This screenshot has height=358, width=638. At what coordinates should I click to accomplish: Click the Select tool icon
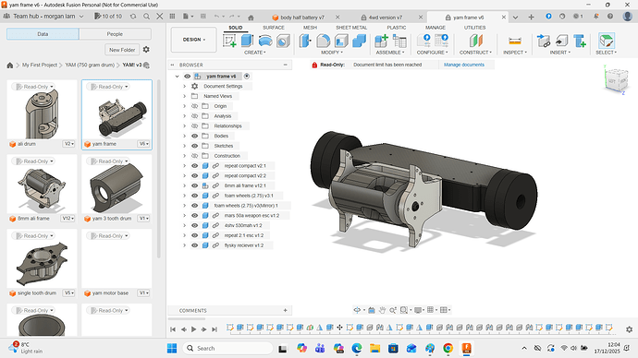click(607, 41)
